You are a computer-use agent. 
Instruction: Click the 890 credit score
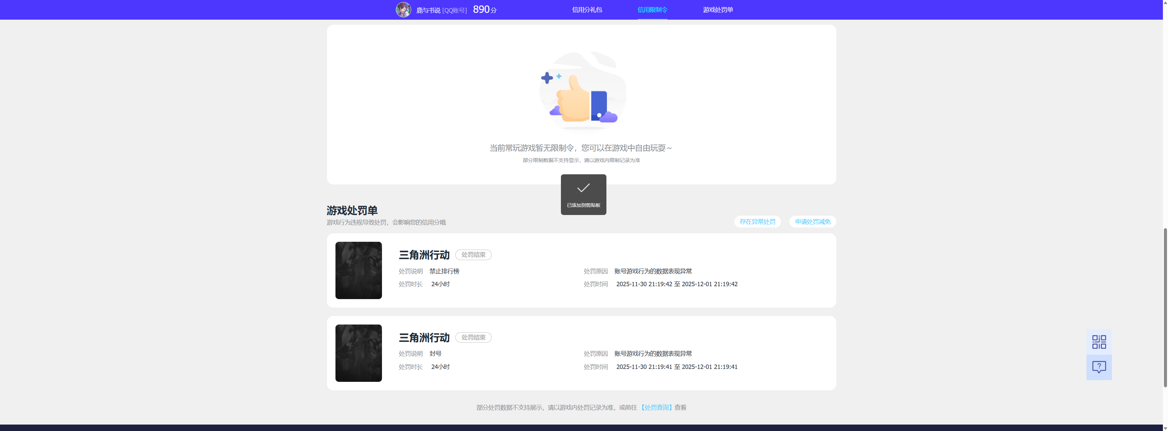click(481, 9)
